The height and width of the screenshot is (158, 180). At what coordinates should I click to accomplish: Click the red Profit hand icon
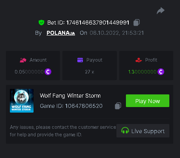(139, 60)
